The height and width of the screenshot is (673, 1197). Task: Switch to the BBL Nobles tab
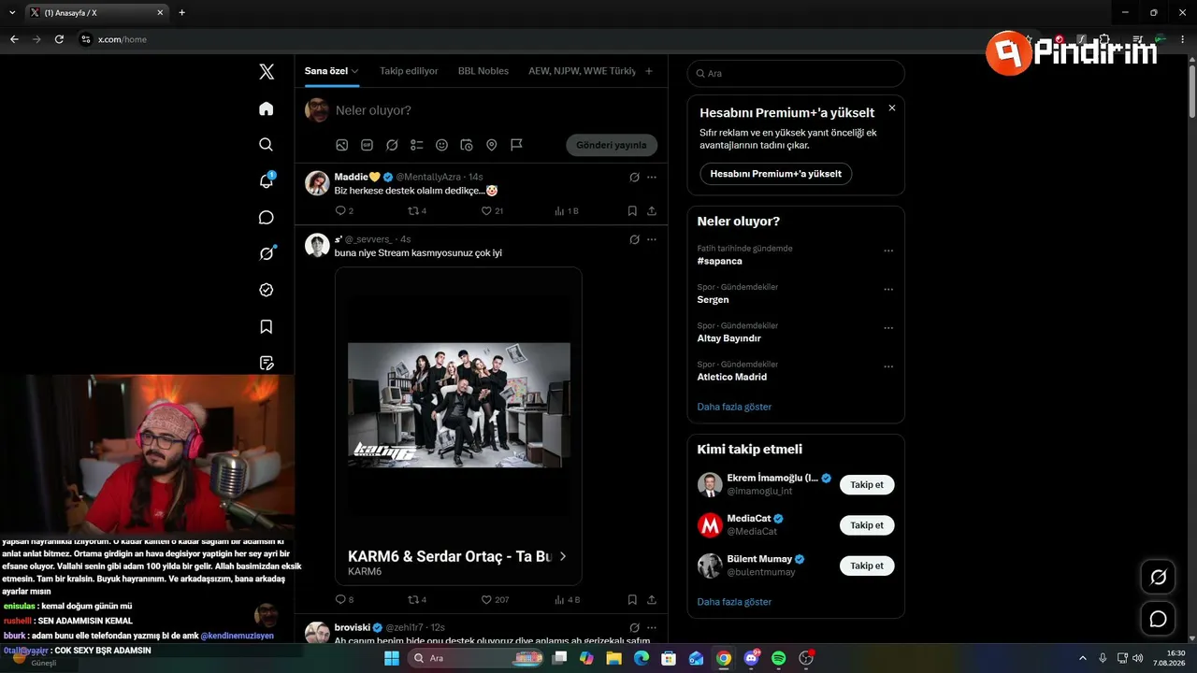pos(483,71)
